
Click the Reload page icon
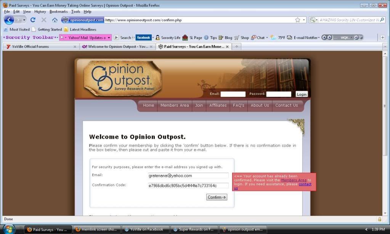[33, 20]
